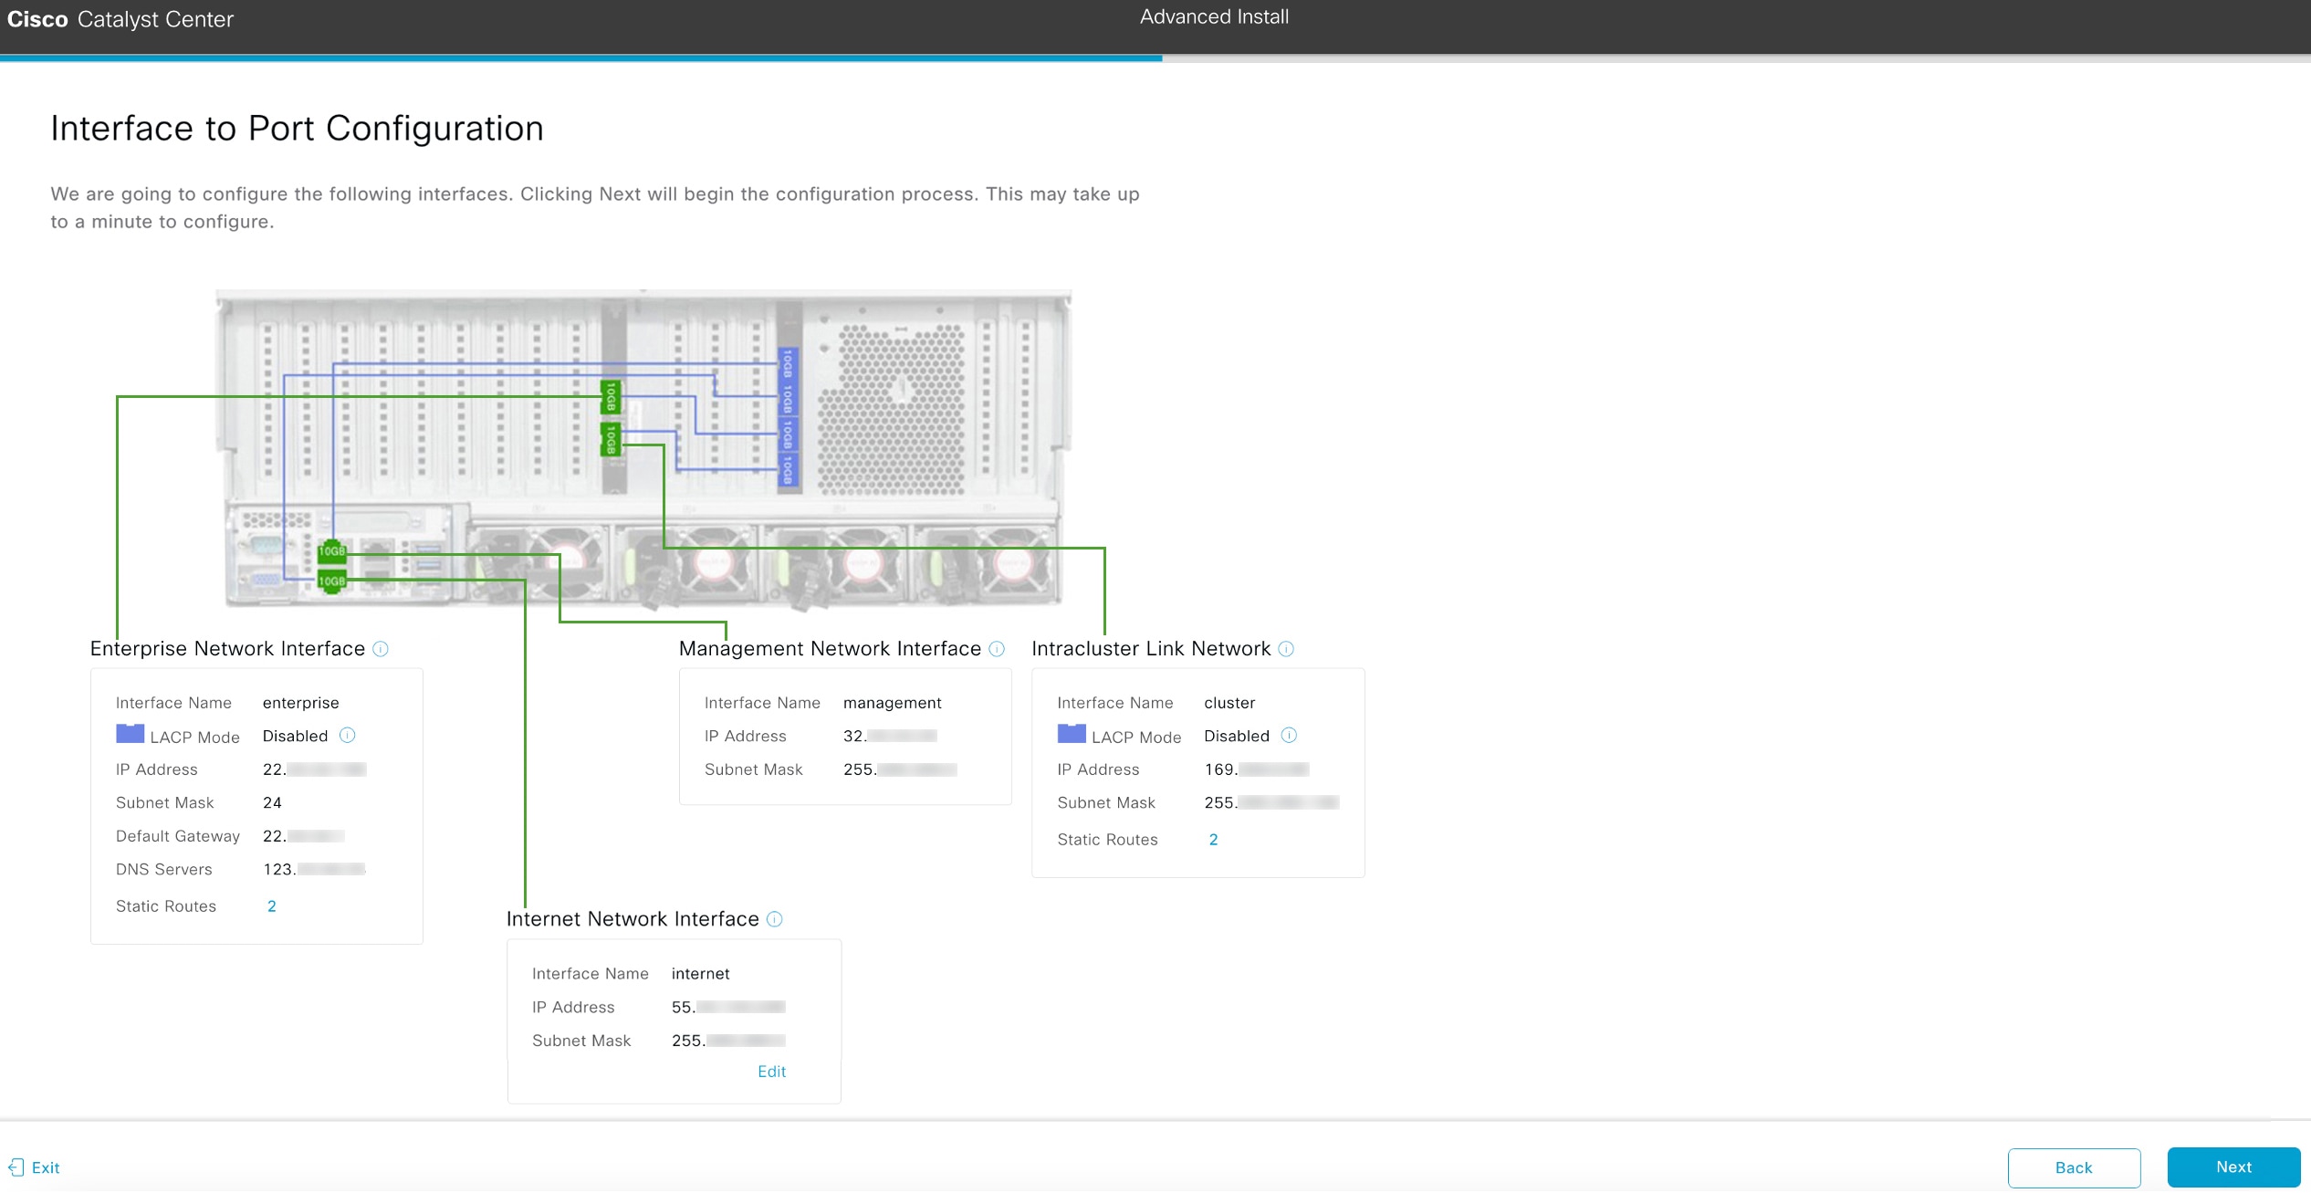Click the Advanced Install header title
The width and height of the screenshot is (2311, 1193).
click(x=1215, y=16)
